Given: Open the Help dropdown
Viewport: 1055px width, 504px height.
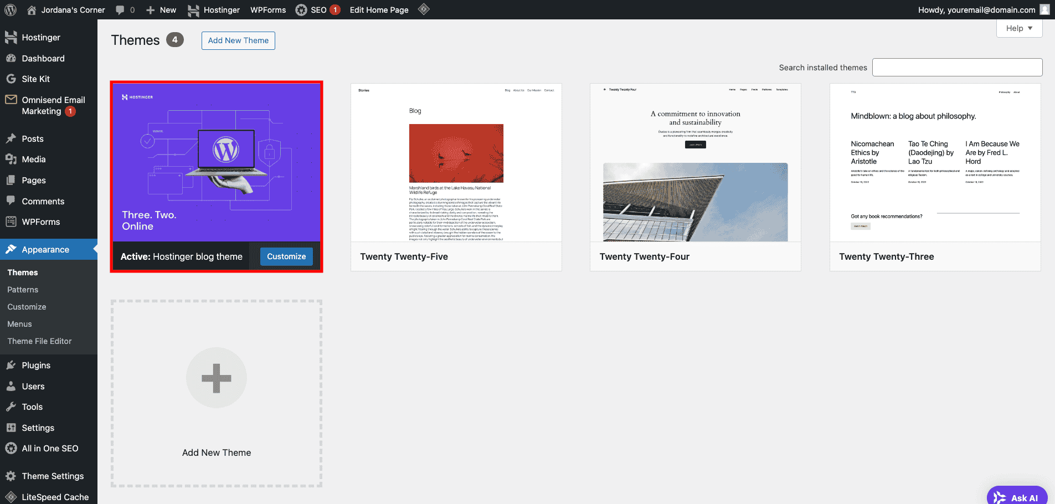Looking at the screenshot, I should [1018, 28].
